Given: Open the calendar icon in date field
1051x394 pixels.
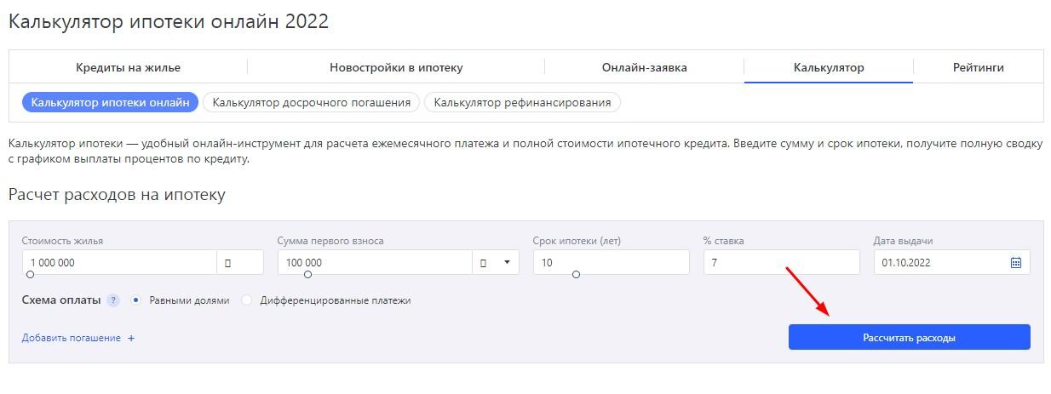Looking at the screenshot, I should [x=1015, y=263].
